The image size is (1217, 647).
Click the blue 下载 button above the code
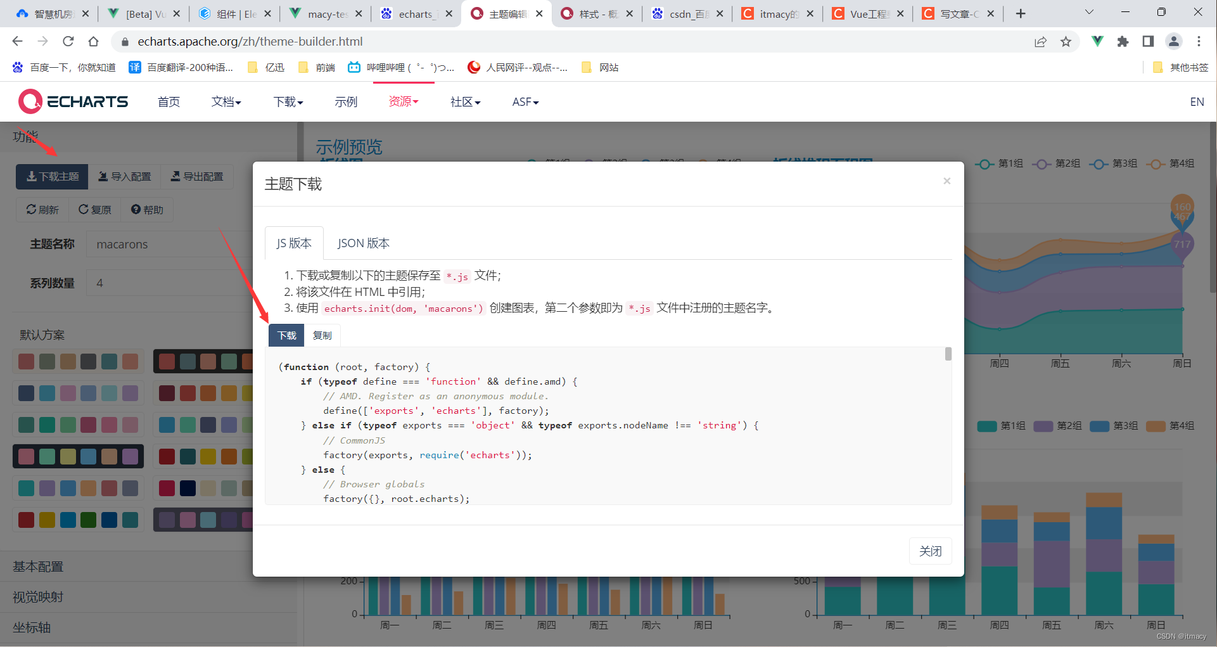pyautogui.click(x=286, y=335)
